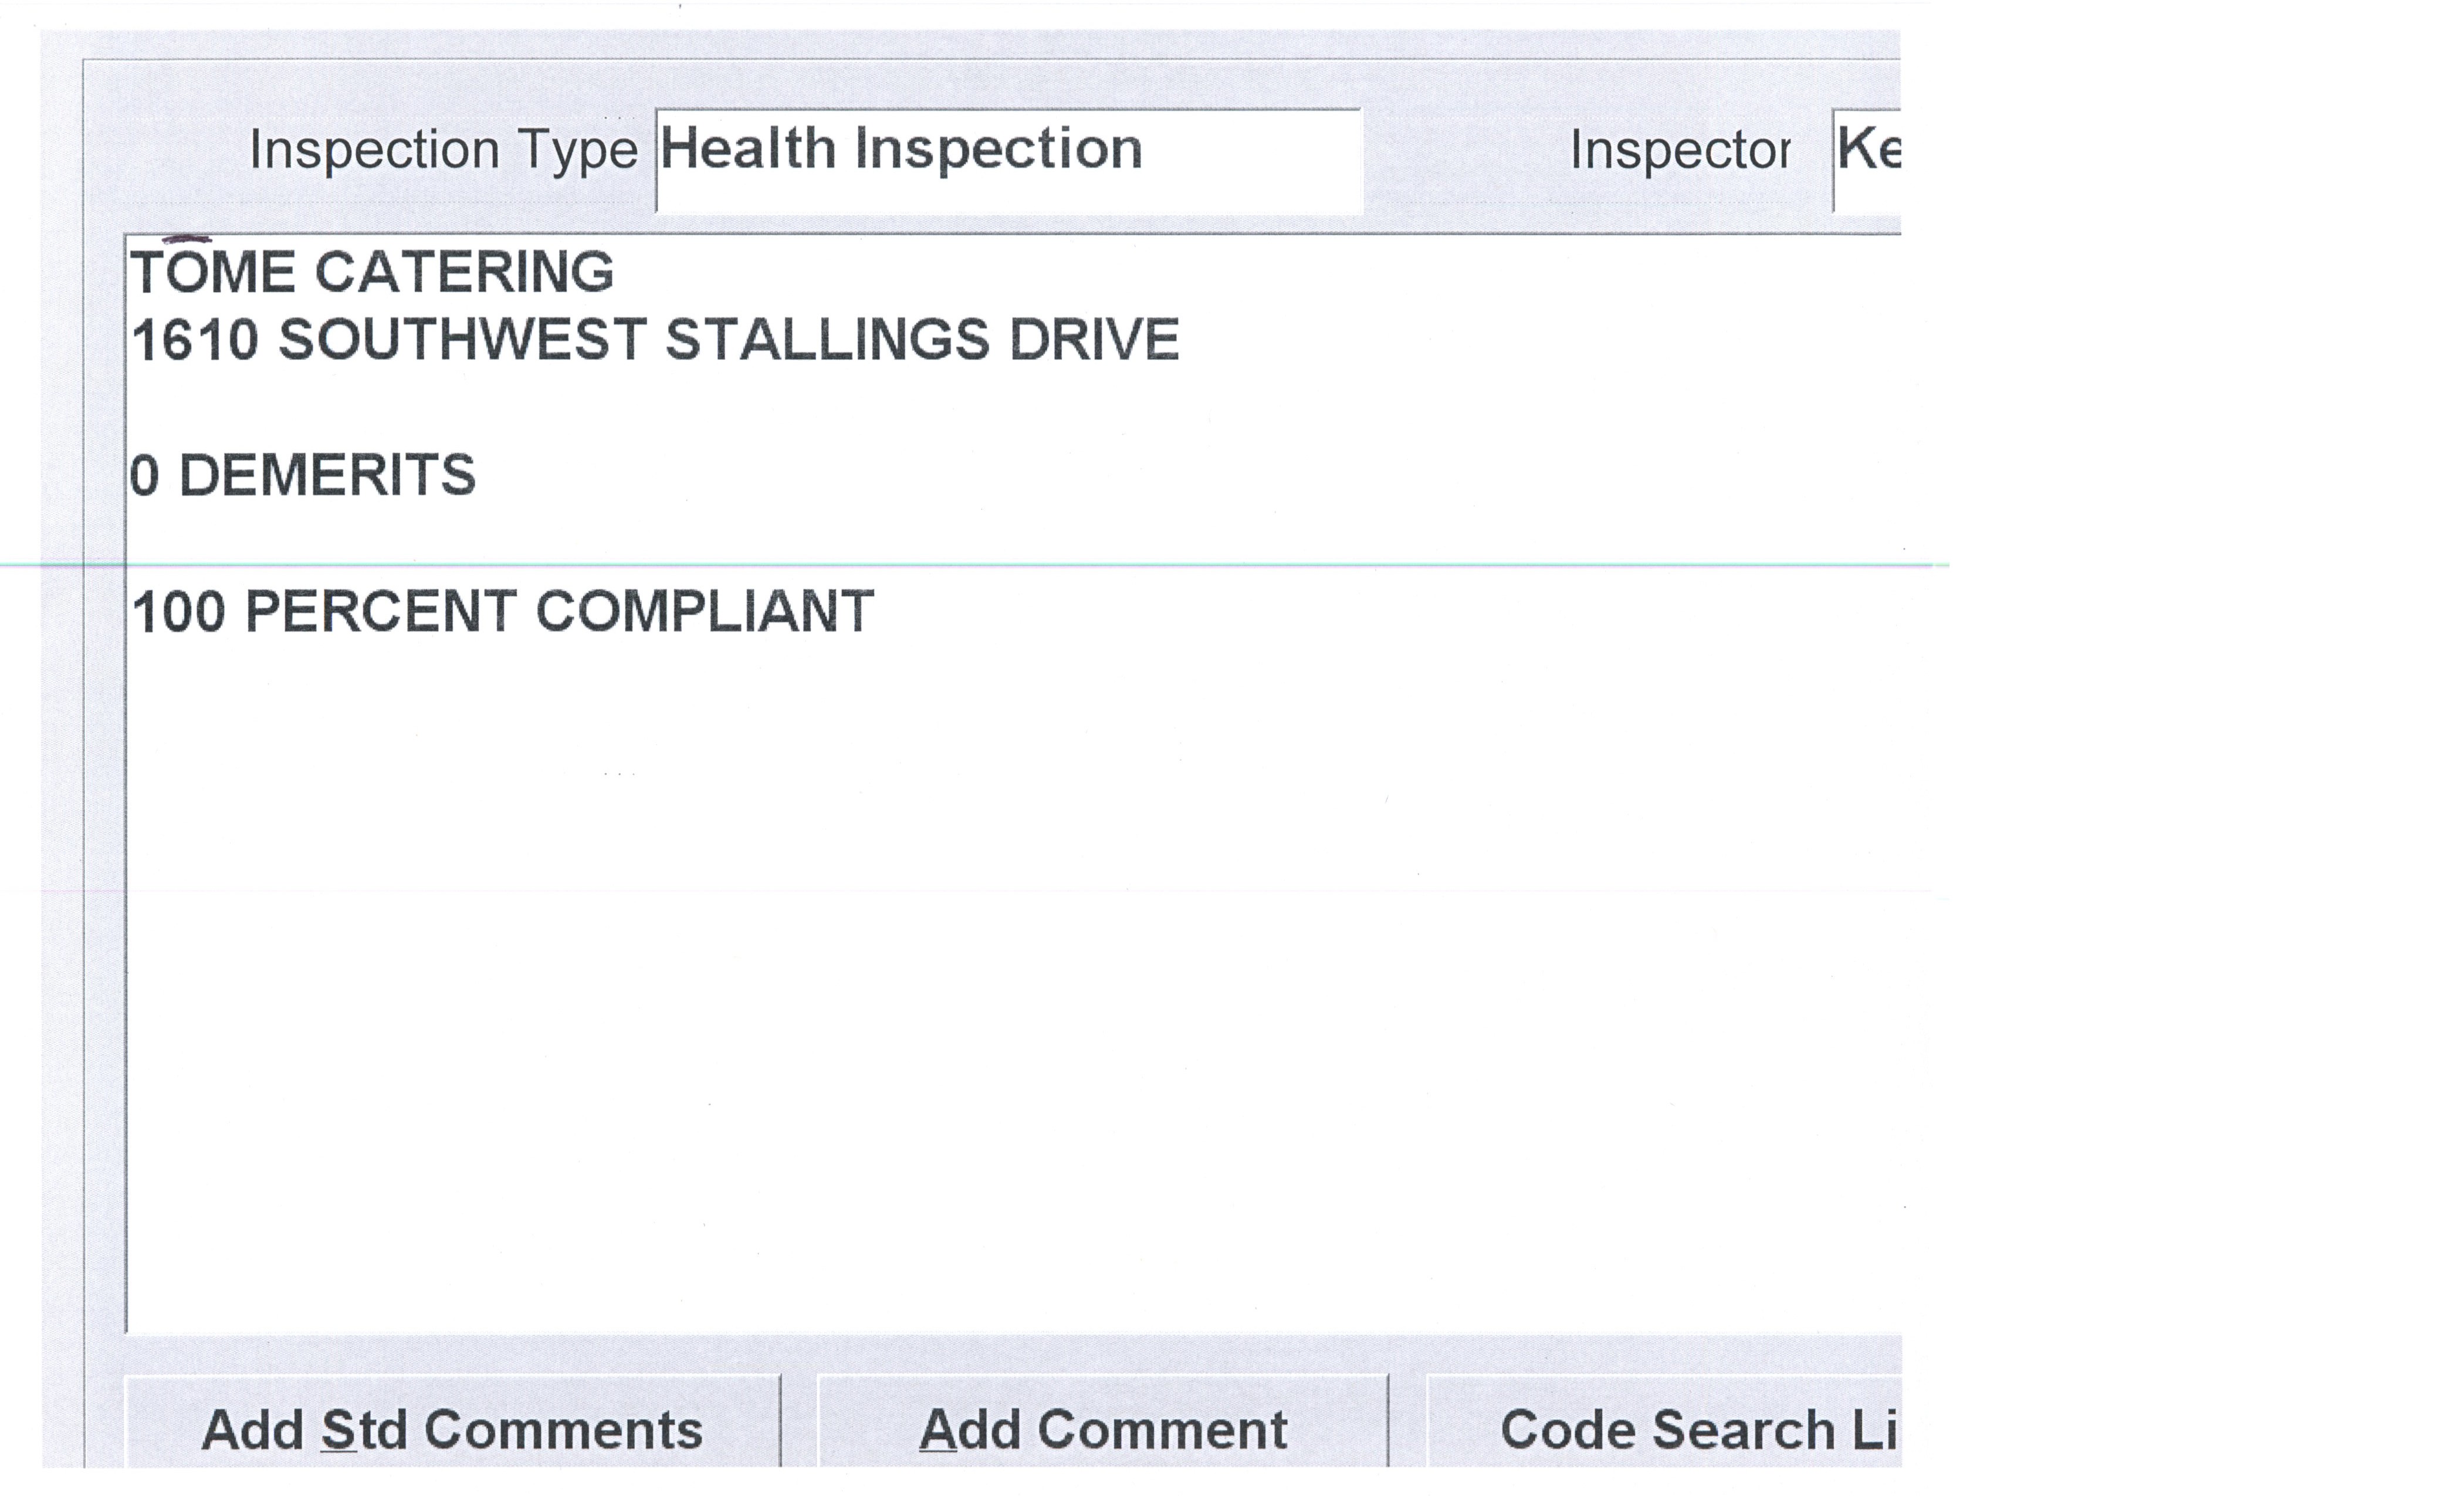Click the 100 PERCENT COMPLIANT line
This screenshot has height=1496, width=2464.
pos(502,611)
